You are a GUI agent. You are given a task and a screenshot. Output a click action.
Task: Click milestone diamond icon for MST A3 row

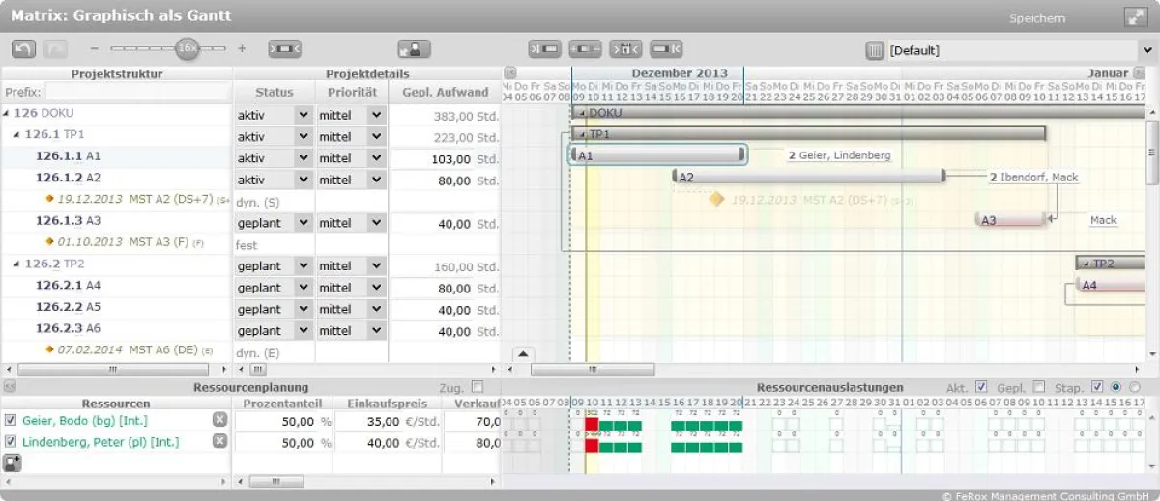[x=50, y=242]
